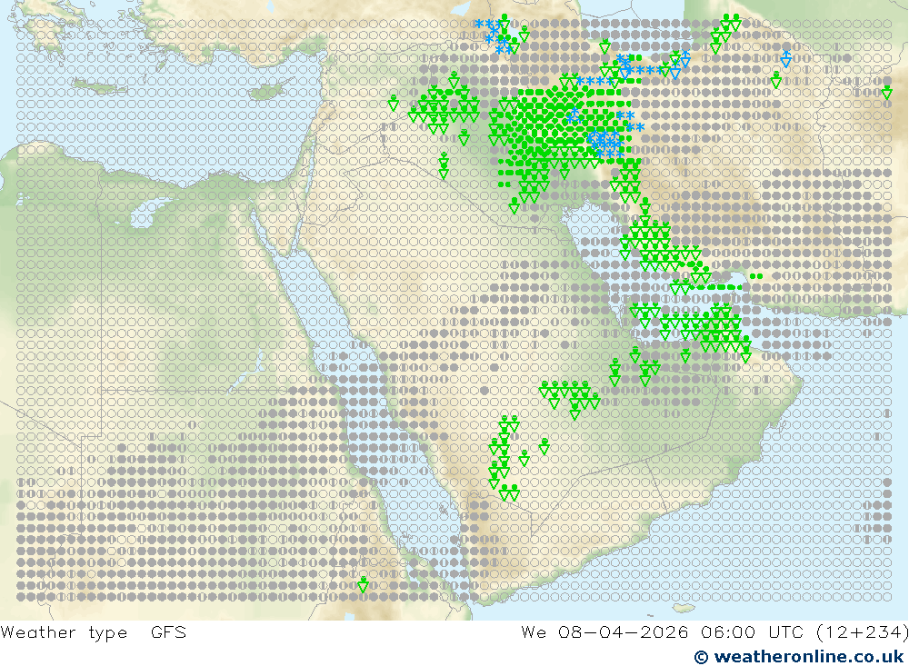Click the copyright symbol before weatheronline
This screenshot has width=909, height=666.
click(x=701, y=657)
